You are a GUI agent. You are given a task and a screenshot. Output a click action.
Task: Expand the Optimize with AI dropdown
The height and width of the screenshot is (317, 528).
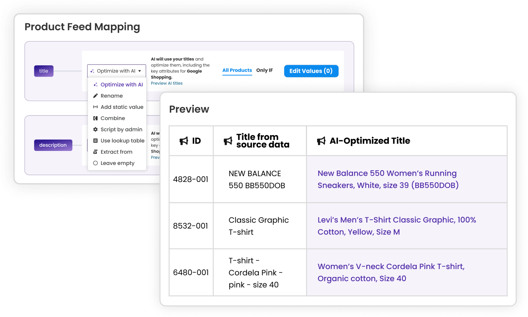click(x=116, y=71)
